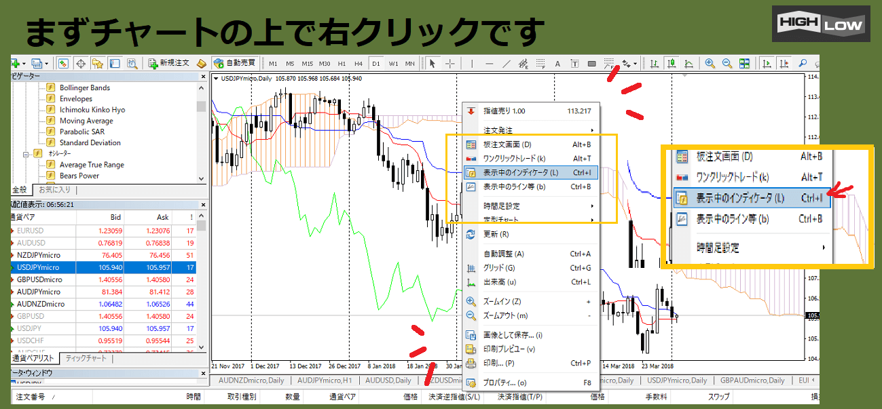Toggle the H4 timeframe button
882x409 pixels.
pos(359,64)
